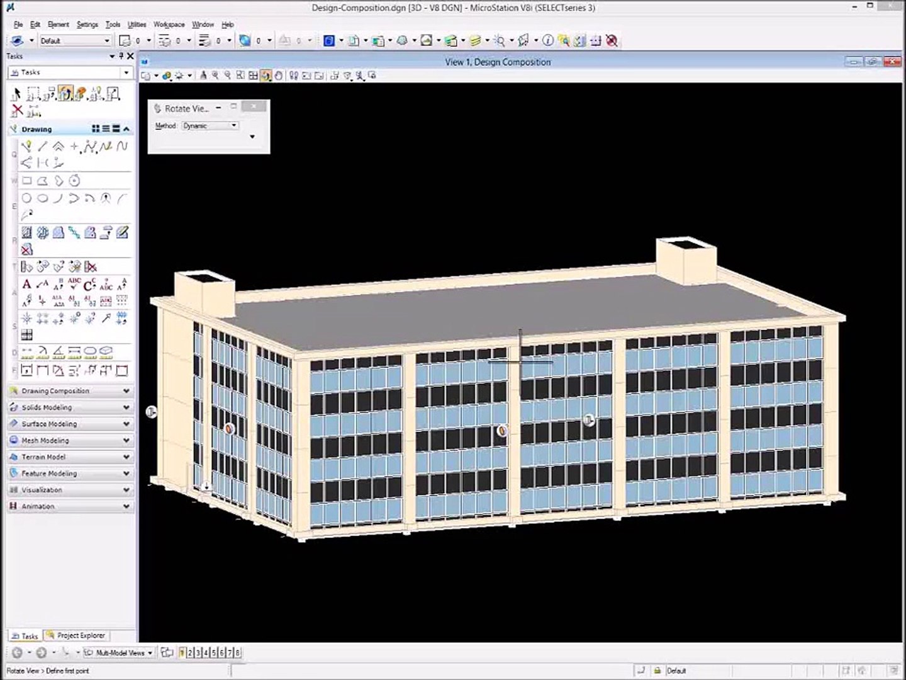Select the Spell Checker ABC tool
This screenshot has width=906, height=680.
click(x=74, y=285)
